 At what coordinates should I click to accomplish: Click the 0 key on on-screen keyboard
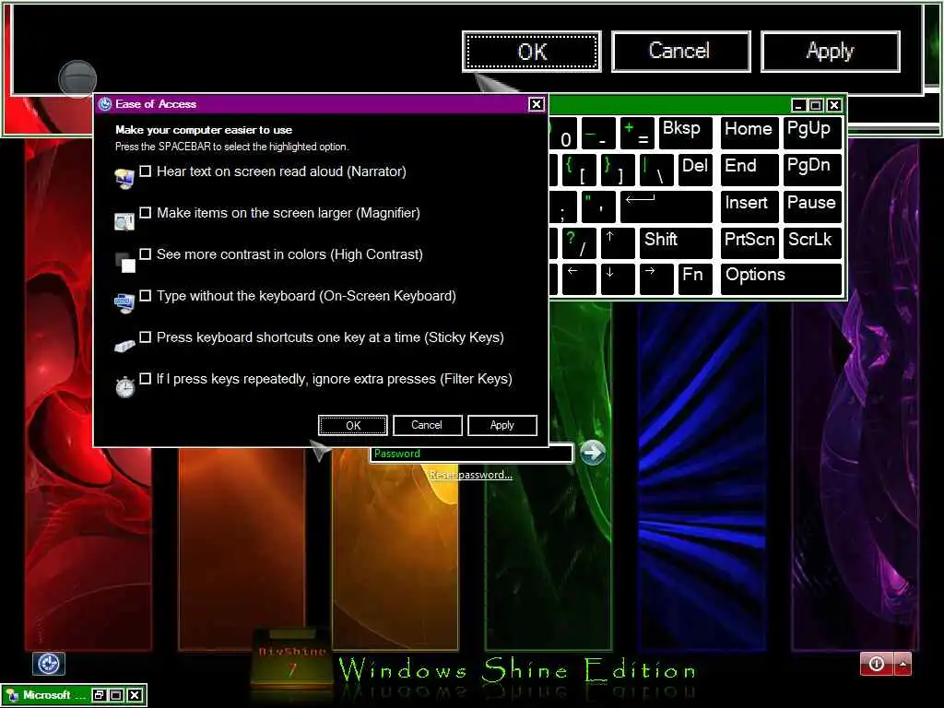(563, 133)
